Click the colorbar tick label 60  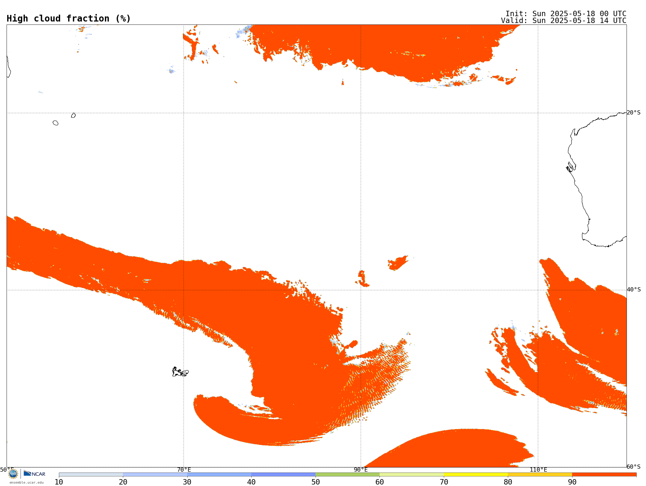(380, 482)
